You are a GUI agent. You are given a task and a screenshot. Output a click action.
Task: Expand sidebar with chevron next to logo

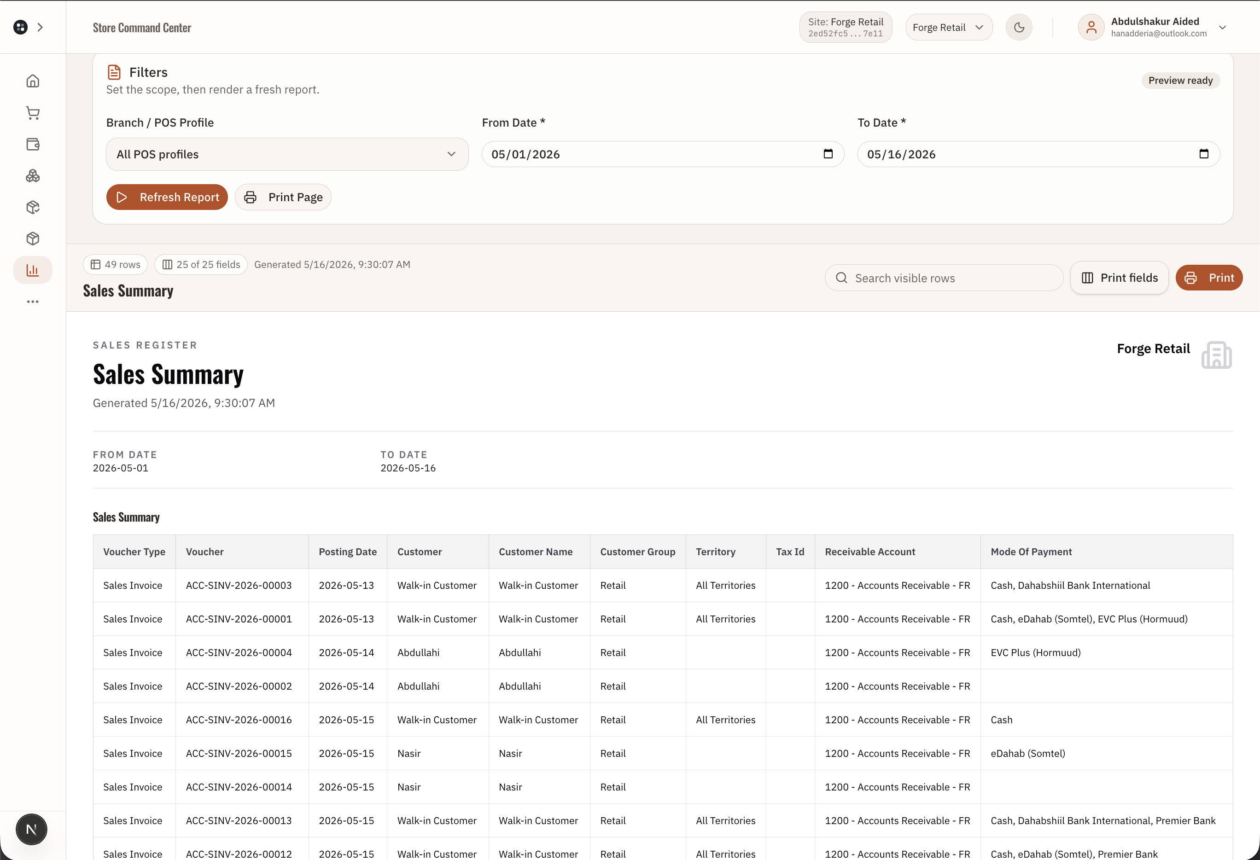tap(40, 27)
